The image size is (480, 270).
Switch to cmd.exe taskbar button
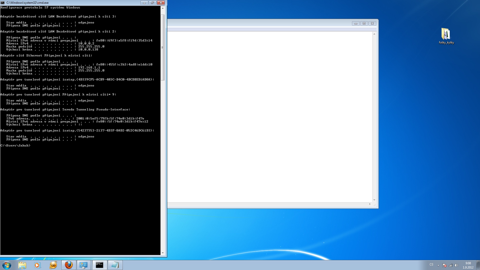(x=99, y=265)
